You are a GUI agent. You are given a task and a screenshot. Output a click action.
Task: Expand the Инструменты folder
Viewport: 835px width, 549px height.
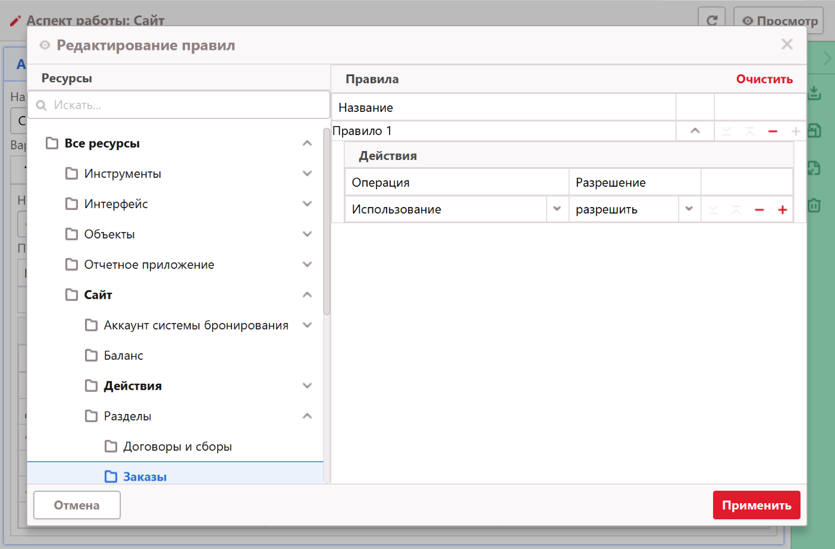[x=307, y=174]
